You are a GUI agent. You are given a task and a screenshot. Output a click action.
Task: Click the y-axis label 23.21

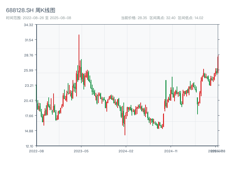coord(29,86)
